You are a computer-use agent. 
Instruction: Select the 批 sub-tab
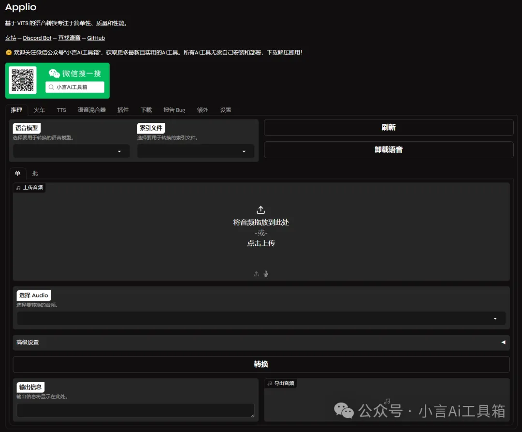(x=35, y=173)
